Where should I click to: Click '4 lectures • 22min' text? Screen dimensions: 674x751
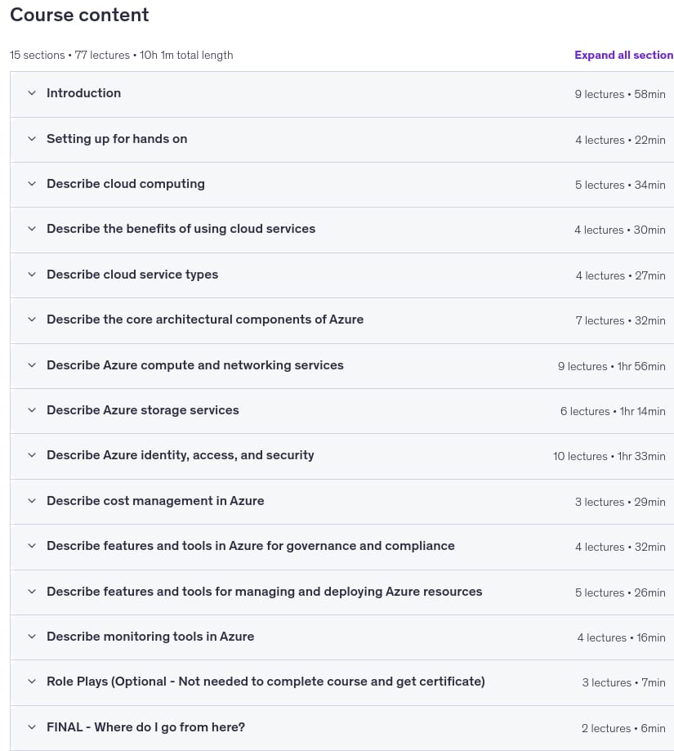pyautogui.click(x=620, y=141)
